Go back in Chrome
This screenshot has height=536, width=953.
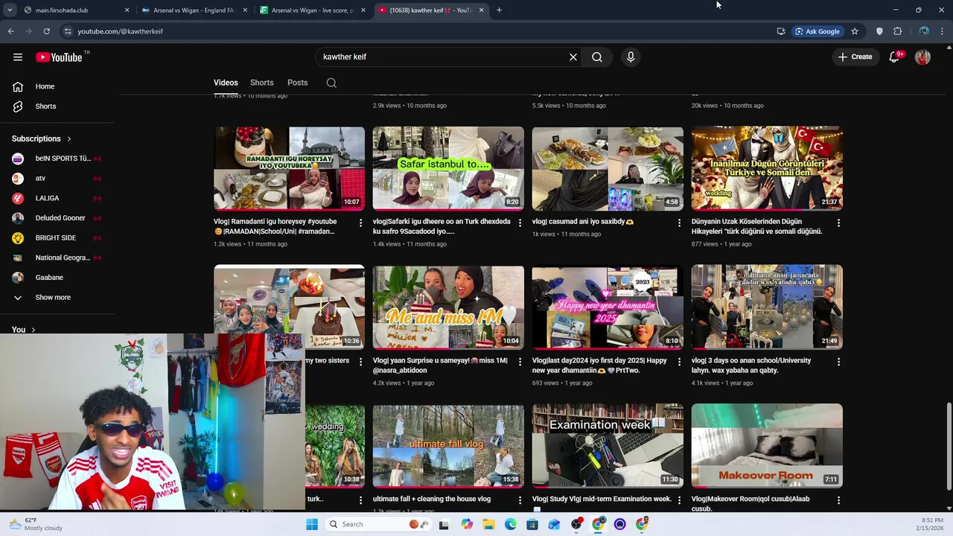[x=10, y=31]
